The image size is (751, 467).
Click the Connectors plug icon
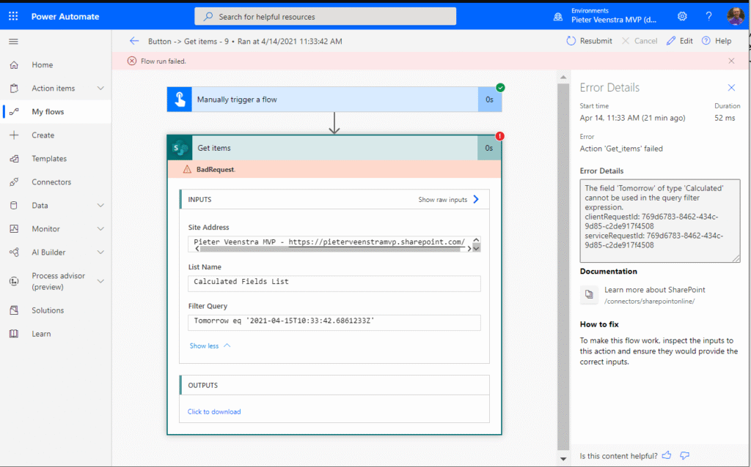[15, 182]
